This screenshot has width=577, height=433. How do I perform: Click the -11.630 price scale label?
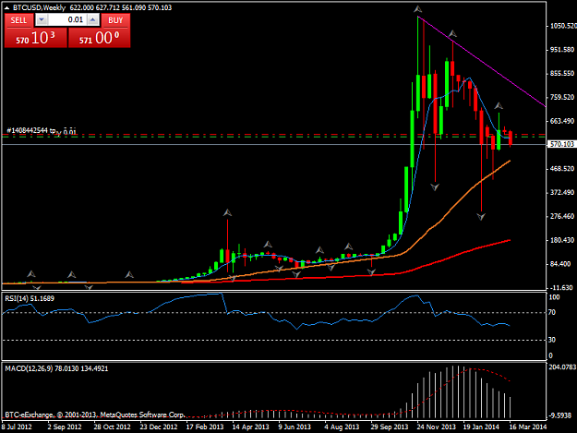(x=562, y=288)
